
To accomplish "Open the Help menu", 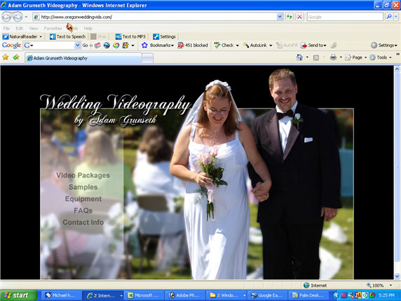I will (x=88, y=28).
